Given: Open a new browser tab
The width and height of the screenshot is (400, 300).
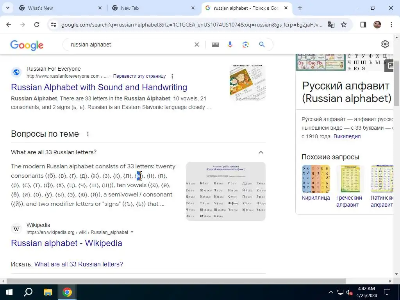Looking at the screenshot, I should (300, 8).
